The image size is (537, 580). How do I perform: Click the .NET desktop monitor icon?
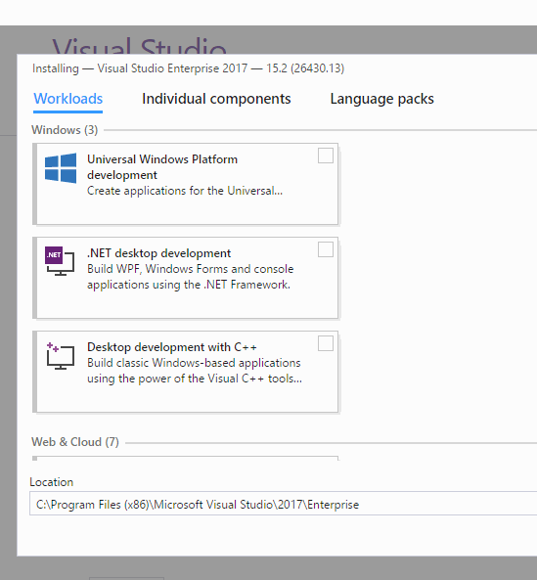coord(60,261)
